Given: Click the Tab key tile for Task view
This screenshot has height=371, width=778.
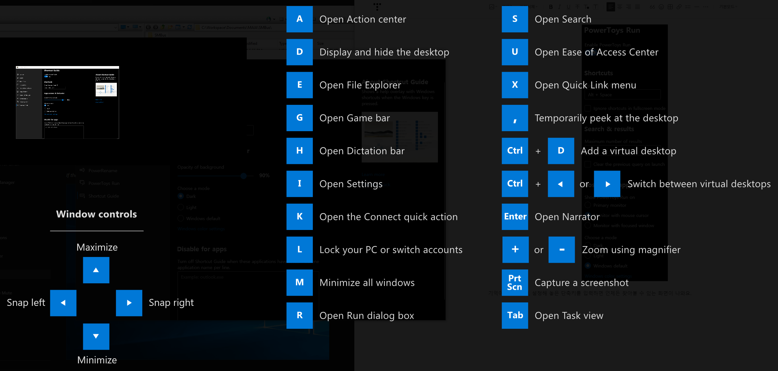Looking at the screenshot, I should tap(515, 315).
